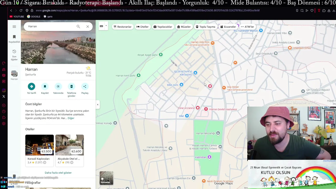Expand description with Diğer link
Screen dimensions: 336x189
(71, 118)
